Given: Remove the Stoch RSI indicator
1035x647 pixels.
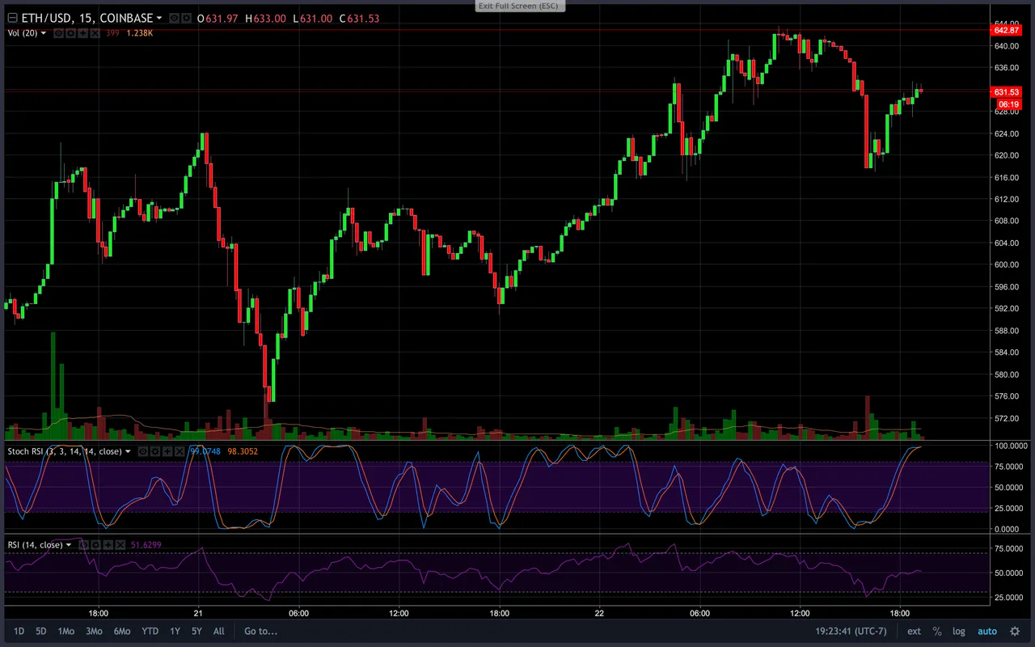Looking at the screenshot, I should pos(180,451).
